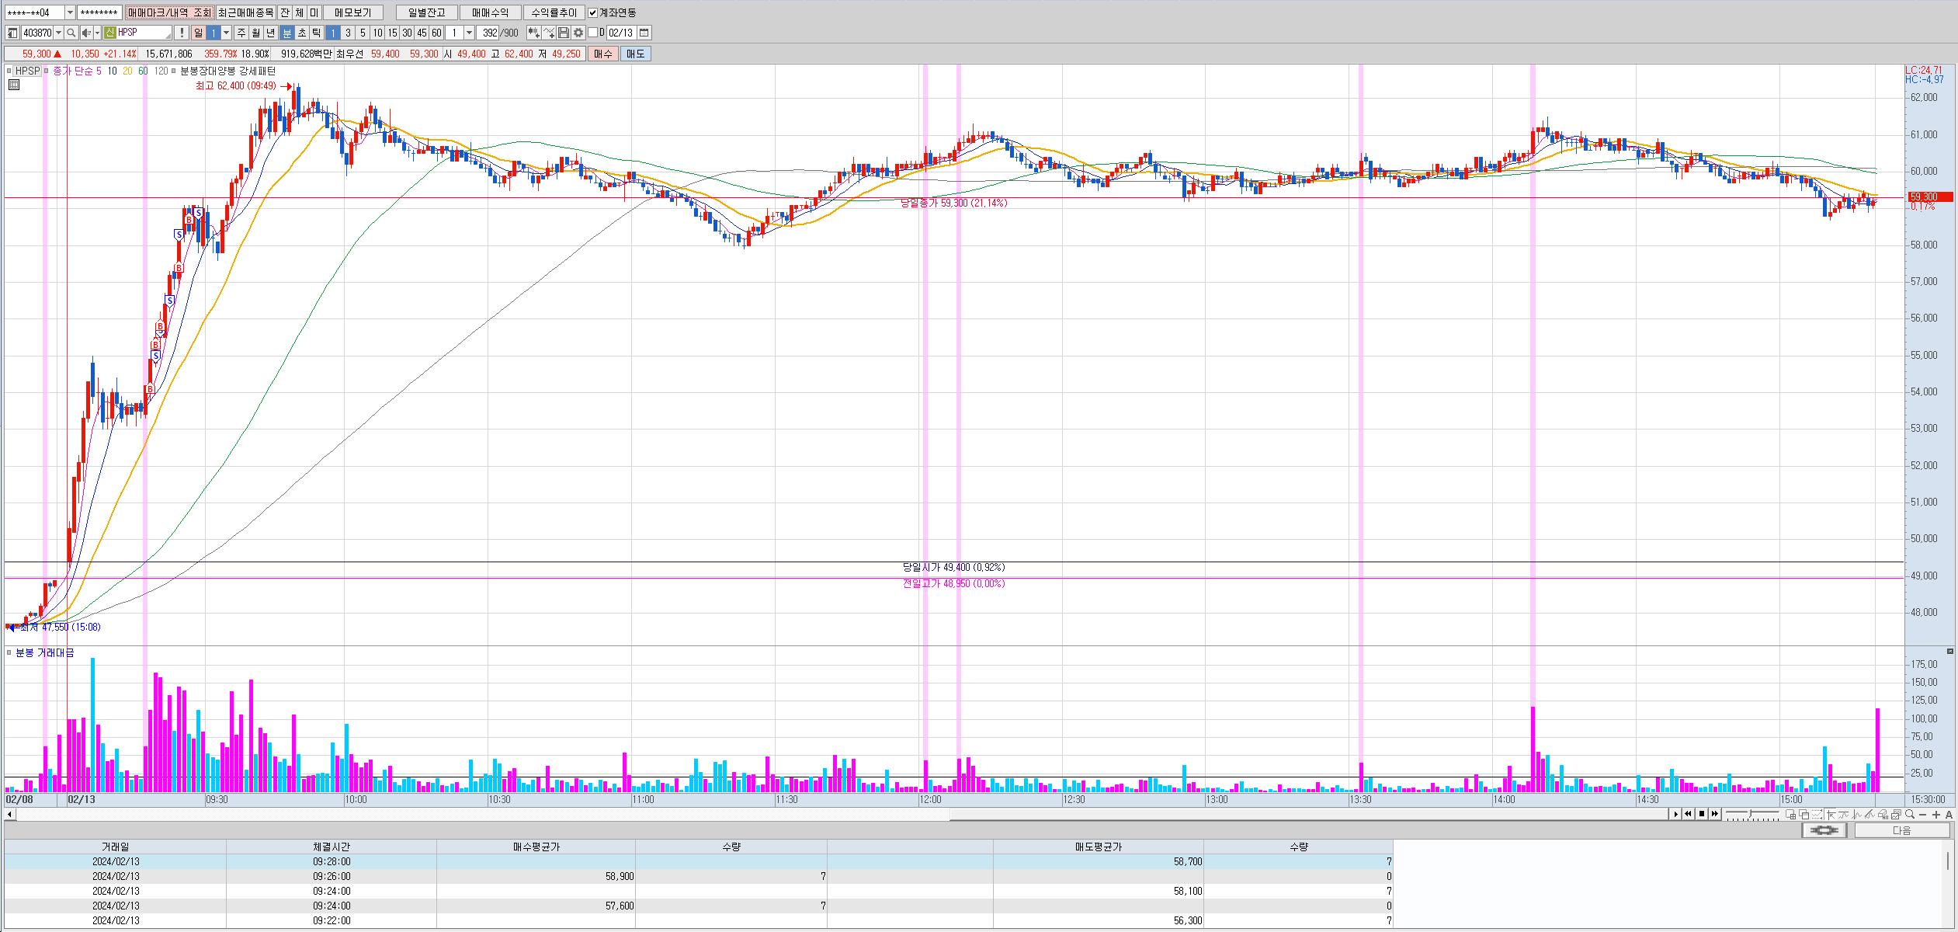
Task: Click the chart table grid icon
Action: tap(13, 85)
